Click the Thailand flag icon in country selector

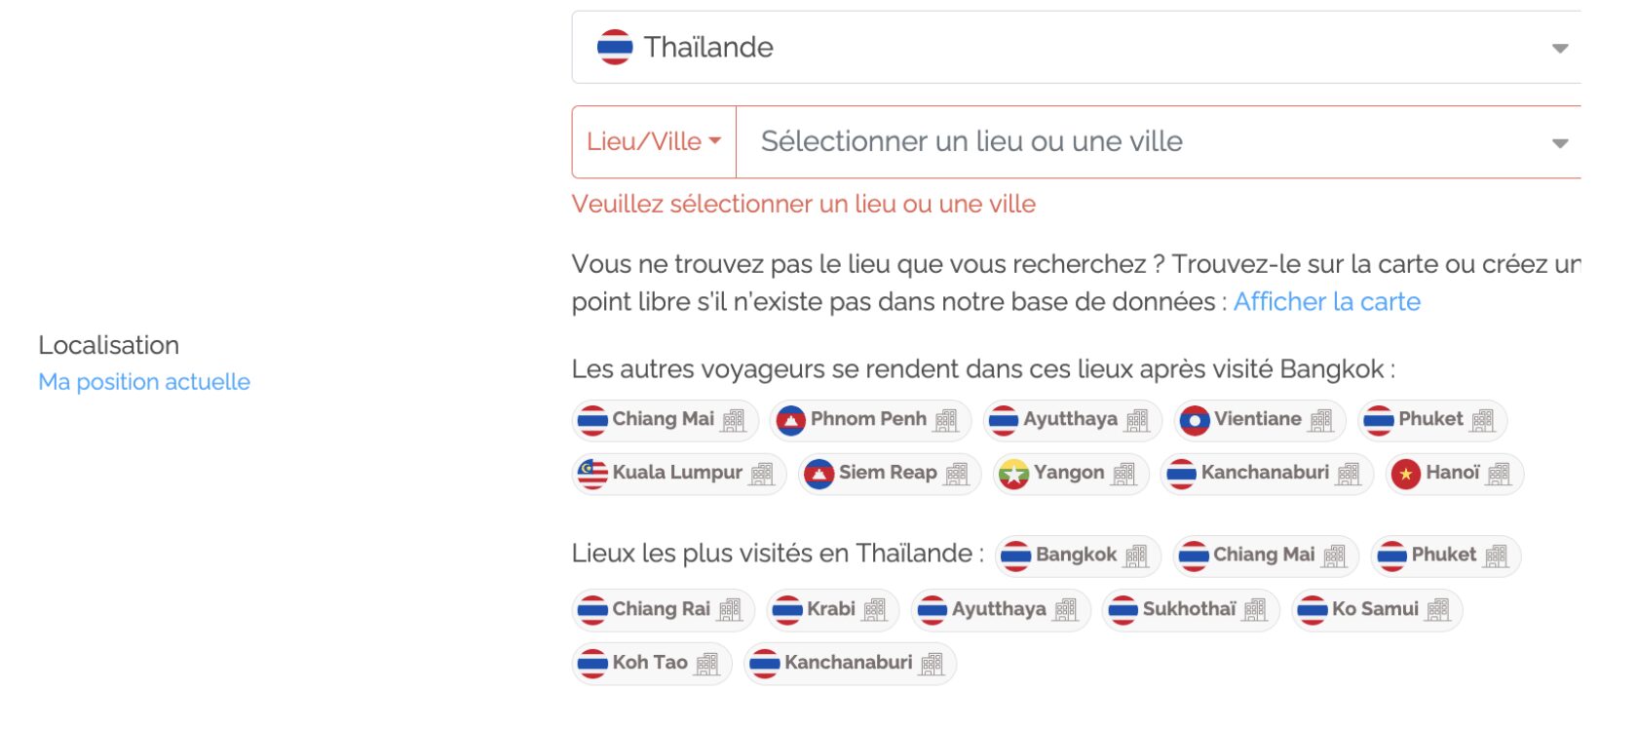[615, 47]
